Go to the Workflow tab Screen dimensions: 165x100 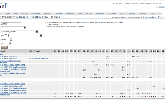click(47, 13)
